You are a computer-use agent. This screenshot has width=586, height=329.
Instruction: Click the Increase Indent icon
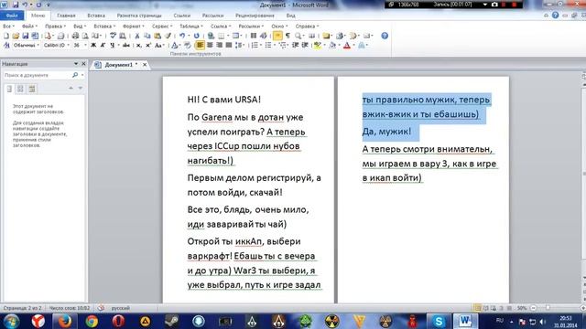click(305, 45)
